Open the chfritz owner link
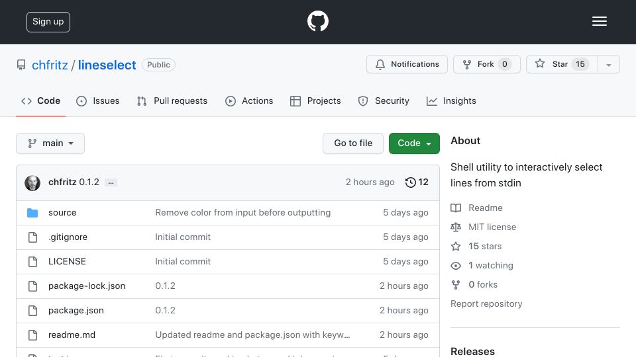636x357 pixels. (50, 65)
